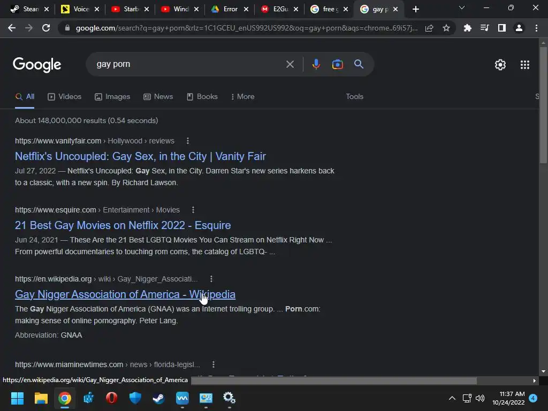Image resolution: width=548 pixels, height=411 pixels.
Task: Click the horizontal scrollbar right arrow
Action: [534, 380]
